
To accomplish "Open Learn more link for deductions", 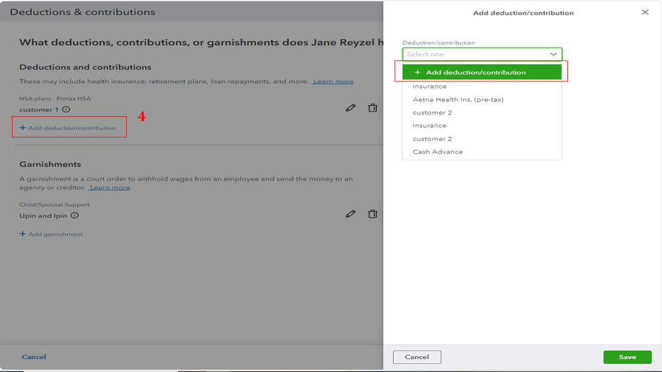I will pyautogui.click(x=333, y=81).
